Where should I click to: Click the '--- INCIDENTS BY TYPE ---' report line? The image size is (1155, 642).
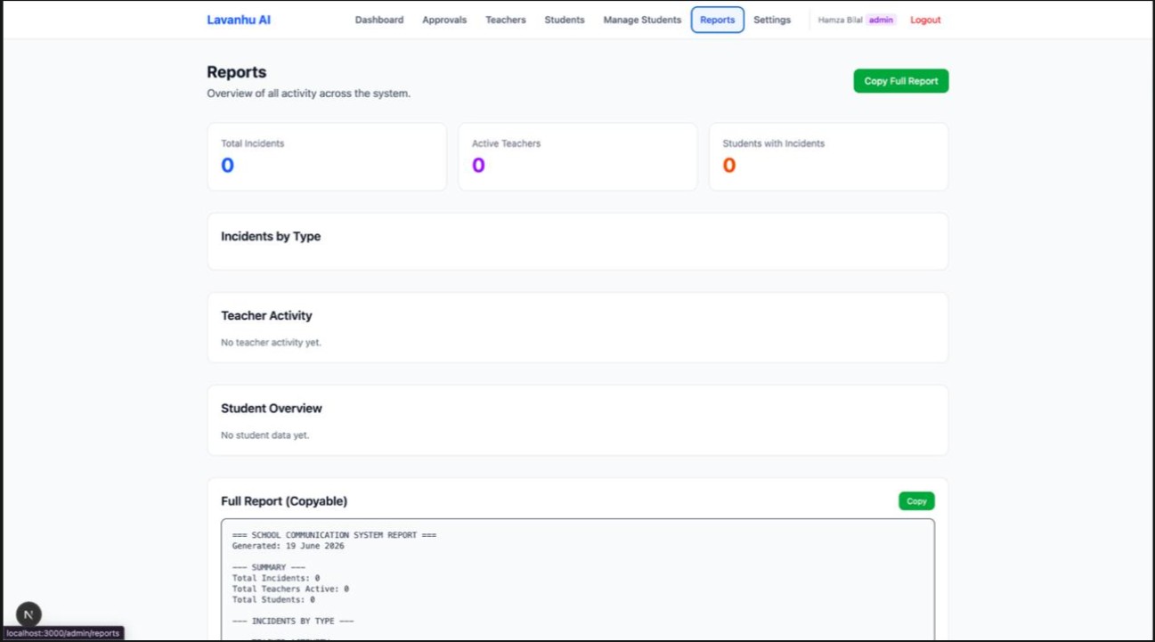click(x=293, y=621)
